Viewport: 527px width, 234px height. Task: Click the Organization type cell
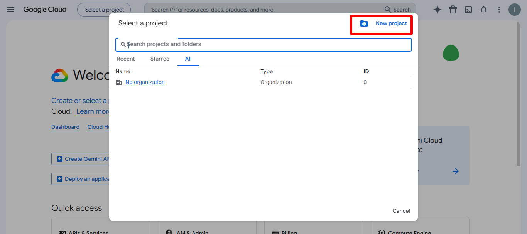click(276, 82)
